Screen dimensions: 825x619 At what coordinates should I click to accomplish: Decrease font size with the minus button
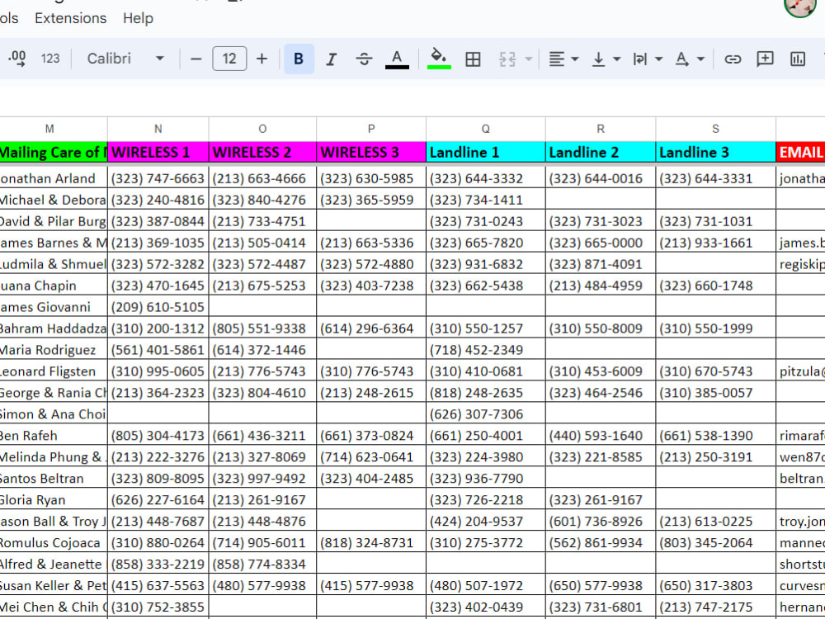196,59
